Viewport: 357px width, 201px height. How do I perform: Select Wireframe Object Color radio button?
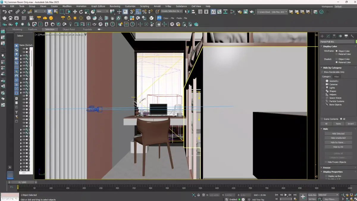tap(337, 51)
